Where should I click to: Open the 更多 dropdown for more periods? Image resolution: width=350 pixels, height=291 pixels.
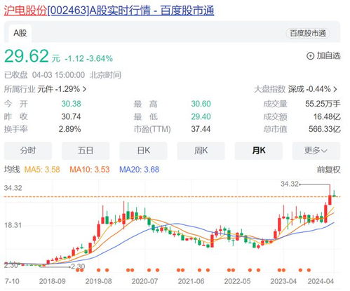coord(316,151)
